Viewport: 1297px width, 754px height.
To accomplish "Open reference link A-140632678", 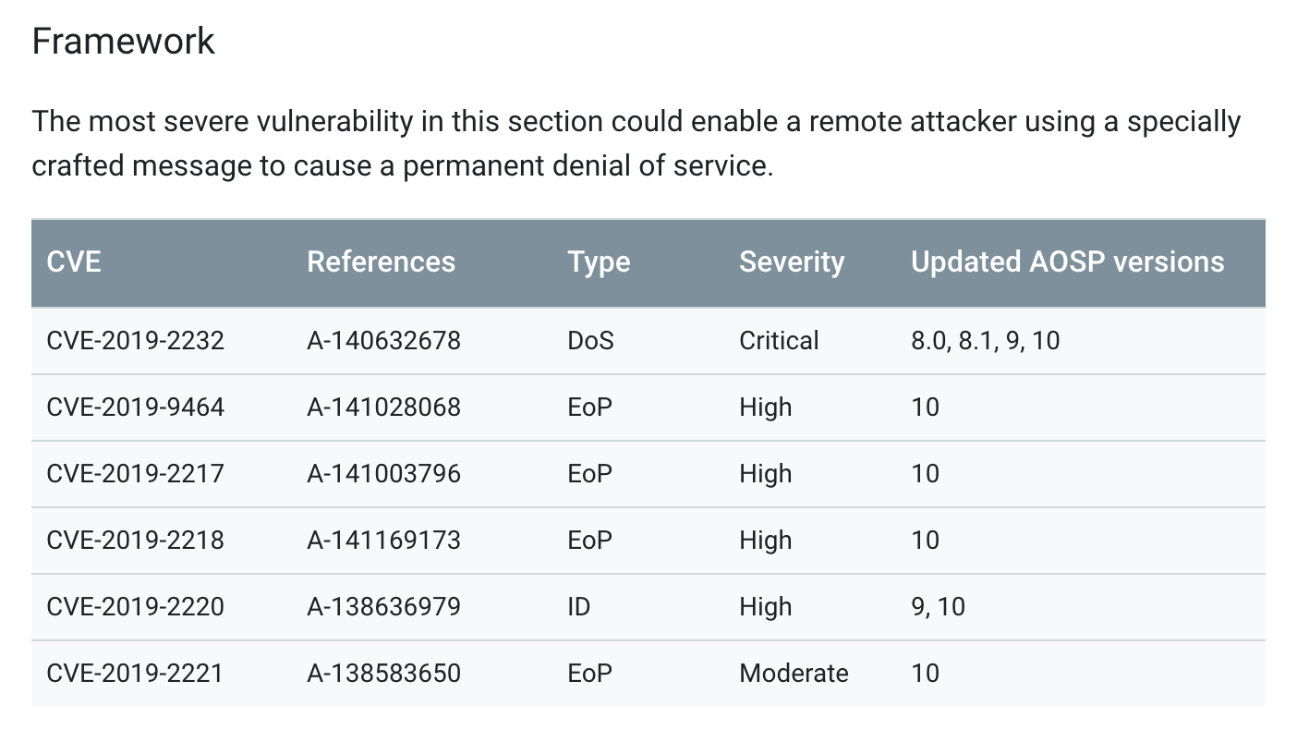I will [x=383, y=341].
